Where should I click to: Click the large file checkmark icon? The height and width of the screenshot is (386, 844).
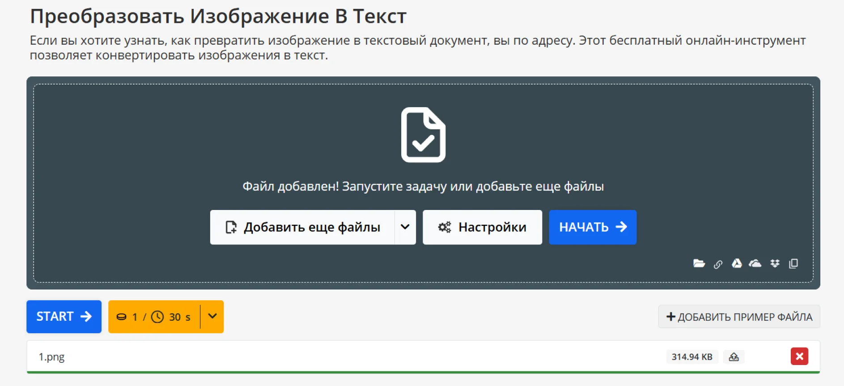click(423, 135)
